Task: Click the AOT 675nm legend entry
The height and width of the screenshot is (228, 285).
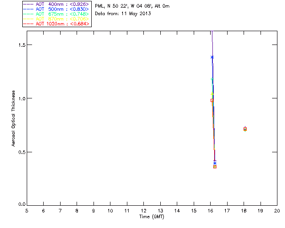Action: point(56,14)
